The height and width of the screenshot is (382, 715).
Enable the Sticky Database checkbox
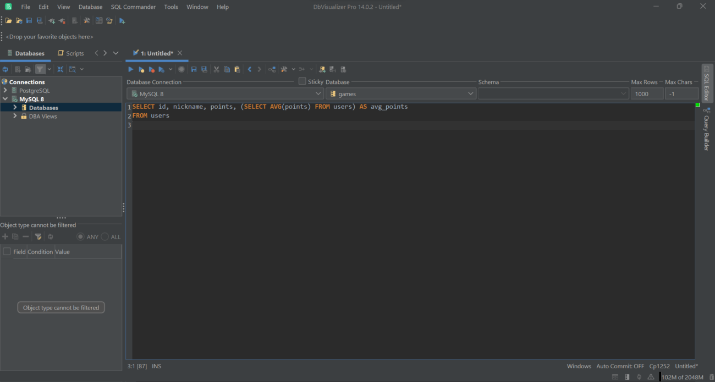point(302,81)
